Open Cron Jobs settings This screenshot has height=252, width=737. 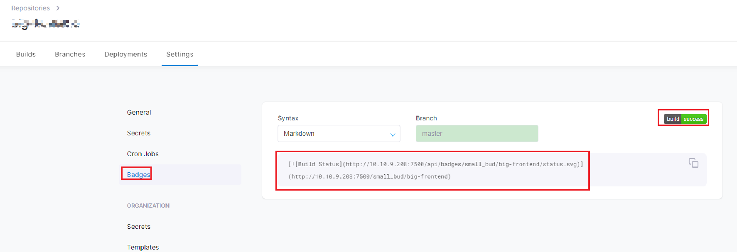click(143, 154)
